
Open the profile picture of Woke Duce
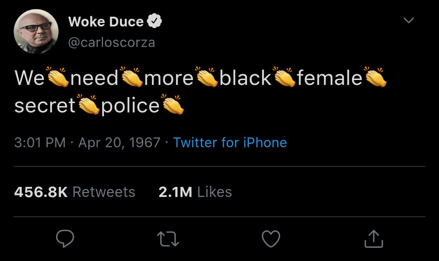[x=36, y=31]
